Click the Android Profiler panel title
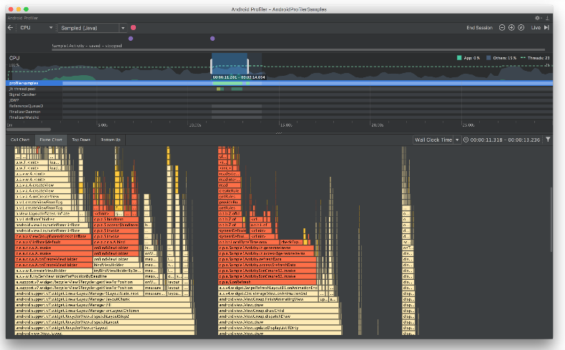The width and height of the screenshot is (565, 350). [23, 18]
